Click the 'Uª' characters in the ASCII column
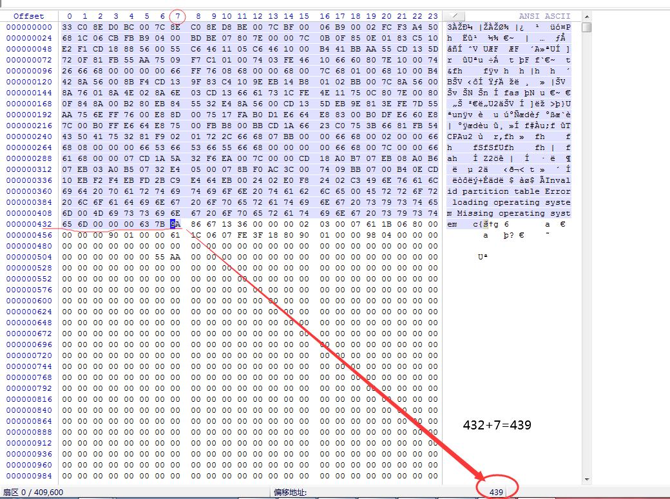The image size is (670, 499). click(x=483, y=257)
